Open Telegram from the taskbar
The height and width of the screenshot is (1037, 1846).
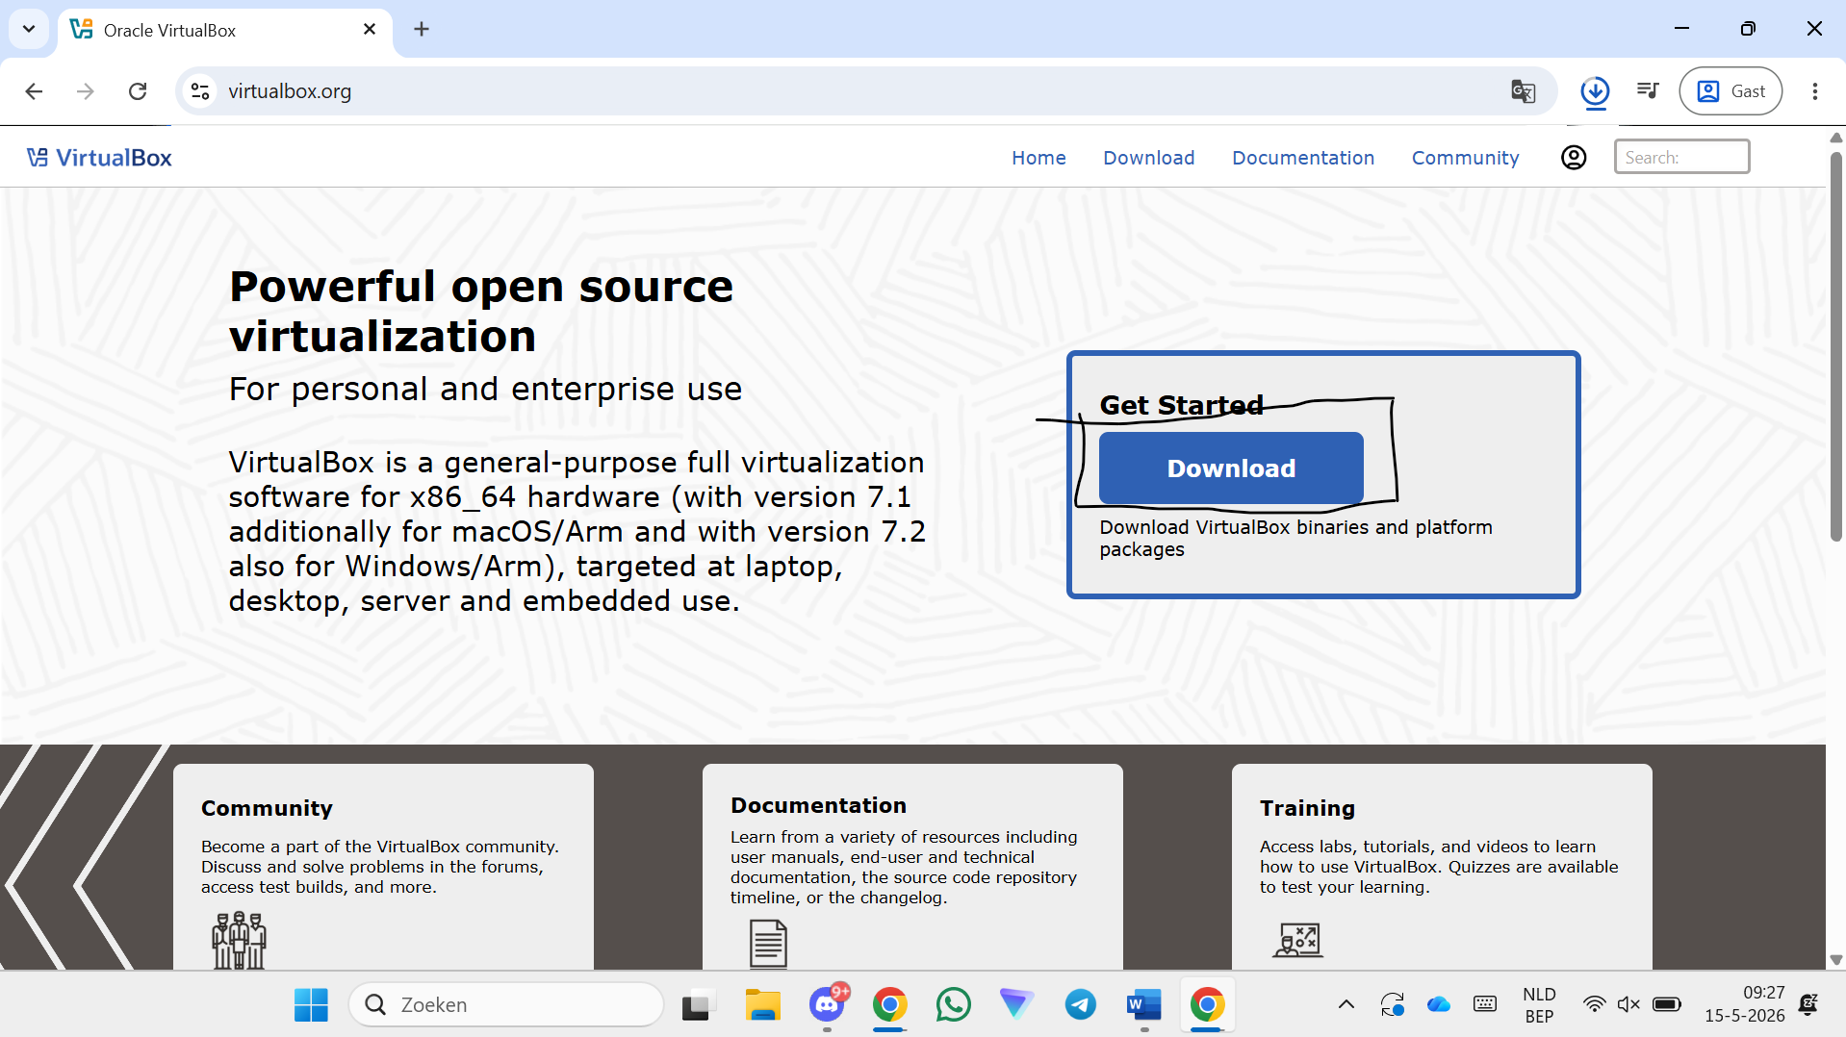(x=1081, y=1005)
